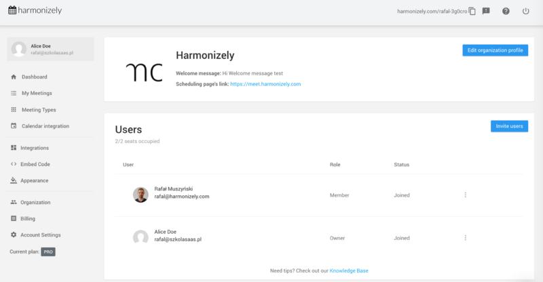Screen dimensions: 543x282
Task: Open options menu for Rafał Muszyński
Action: 466,195
